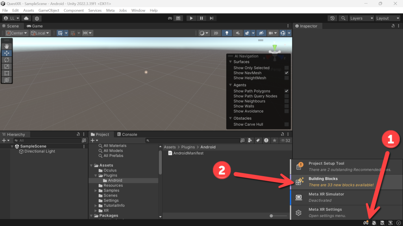
Task: Open Undo History in the top toolbar
Action: [332, 18]
